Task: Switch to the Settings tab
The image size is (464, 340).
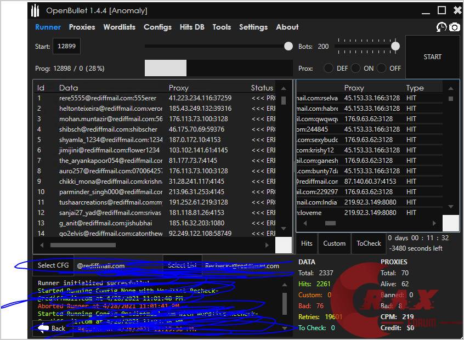Action: click(x=253, y=27)
